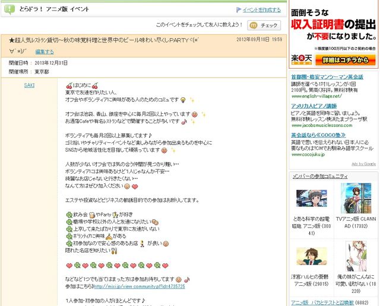Click the mixi 'm' icon on チェック button
Screen dimensions: 380x306
pos(254,25)
